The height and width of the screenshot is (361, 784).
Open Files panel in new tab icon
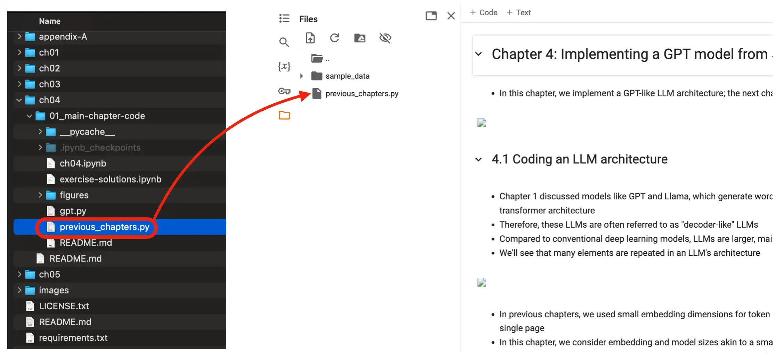pos(431,16)
